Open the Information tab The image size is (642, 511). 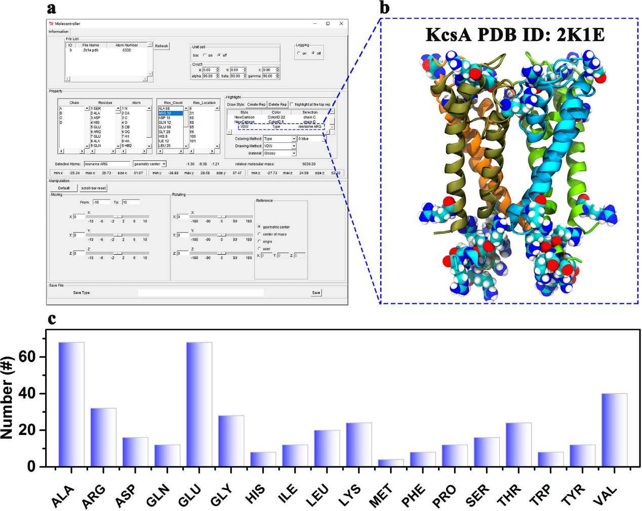click(58, 31)
